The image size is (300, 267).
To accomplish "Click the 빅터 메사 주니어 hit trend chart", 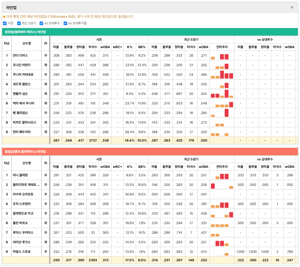I will 222,103.
